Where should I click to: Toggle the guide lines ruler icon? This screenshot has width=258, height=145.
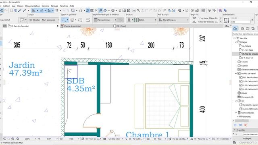tap(34, 10)
